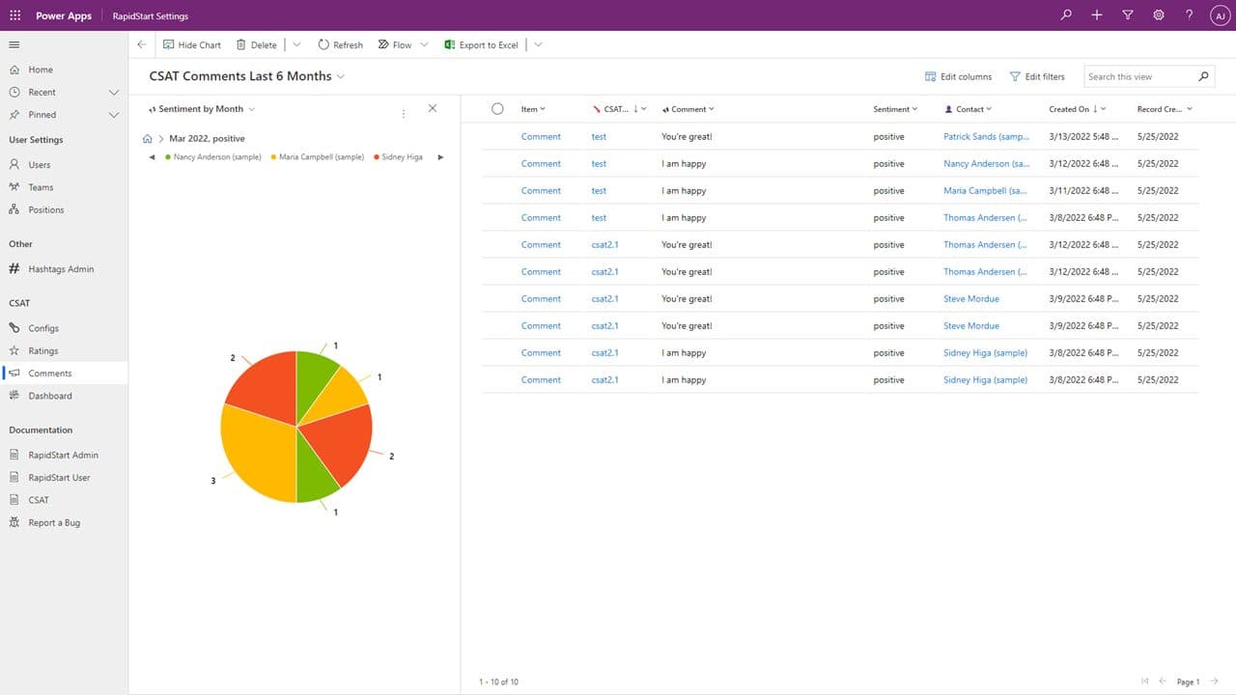The width and height of the screenshot is (1236, 695).
Task: Open the app launcher waffle icon
Action: [x=14, y=15]
